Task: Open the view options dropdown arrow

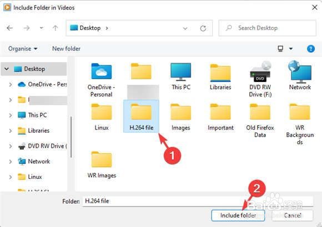Action: point(291,49)
